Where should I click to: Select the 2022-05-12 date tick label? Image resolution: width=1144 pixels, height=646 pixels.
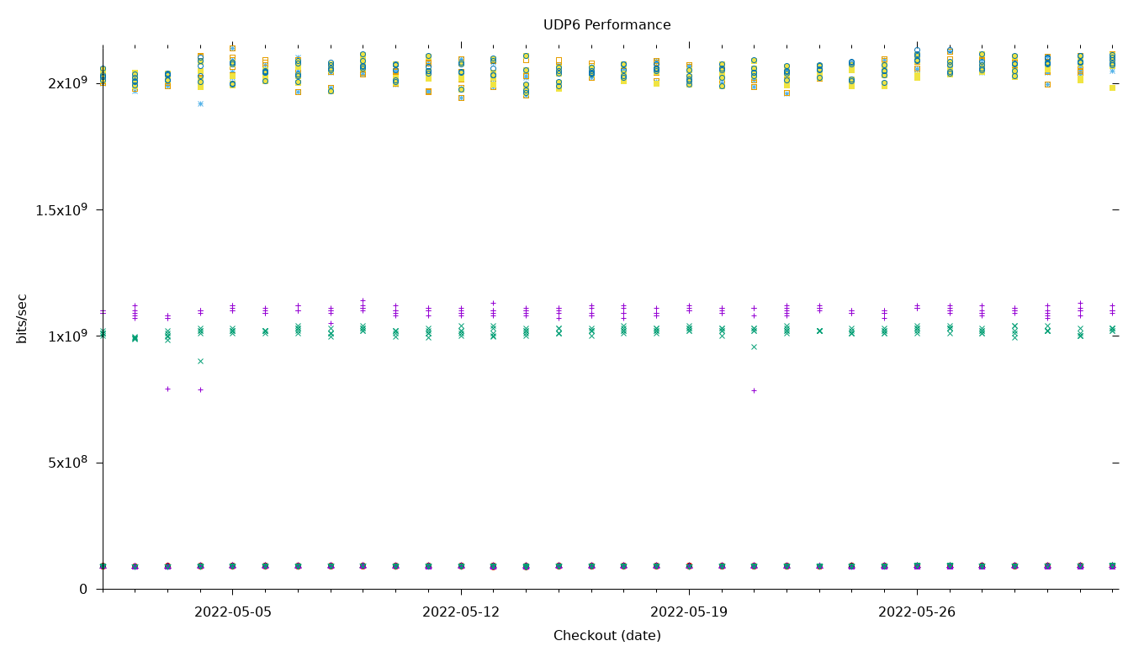pos(461,612)
